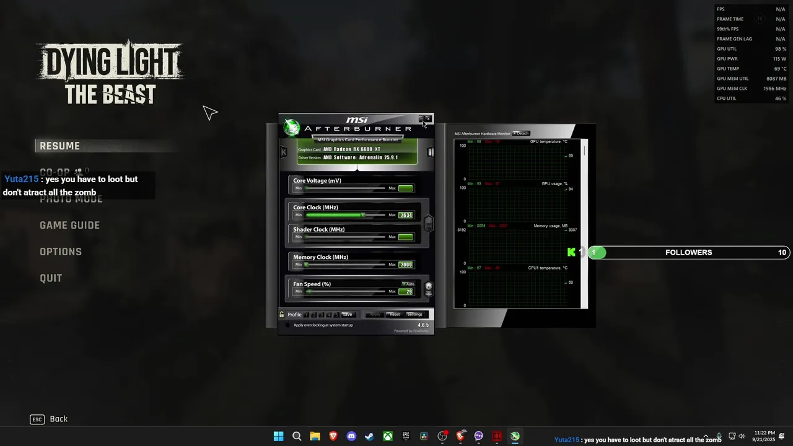The height and width of the screenshot is (446, 793).
Task: Select profile slot 3
Action: 322,315
